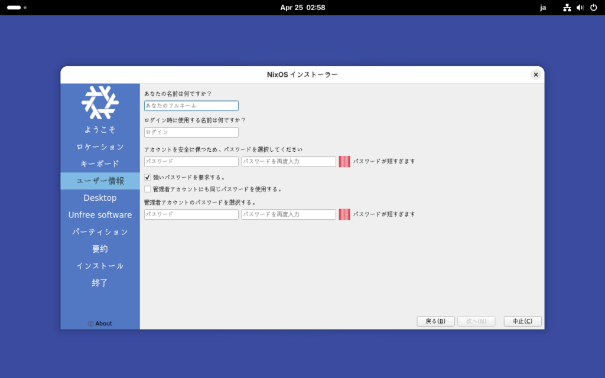The height and width of the screenshot is (378, 605).
Task: Open the network status icon
Action: [x=567, y=8]
